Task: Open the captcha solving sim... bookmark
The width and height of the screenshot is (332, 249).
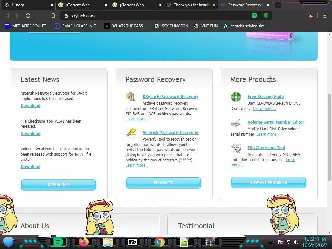Action: (245, 26)
